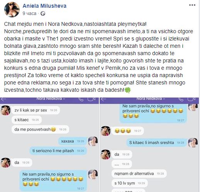Start video call in left Viber chat

click(92, 99)
